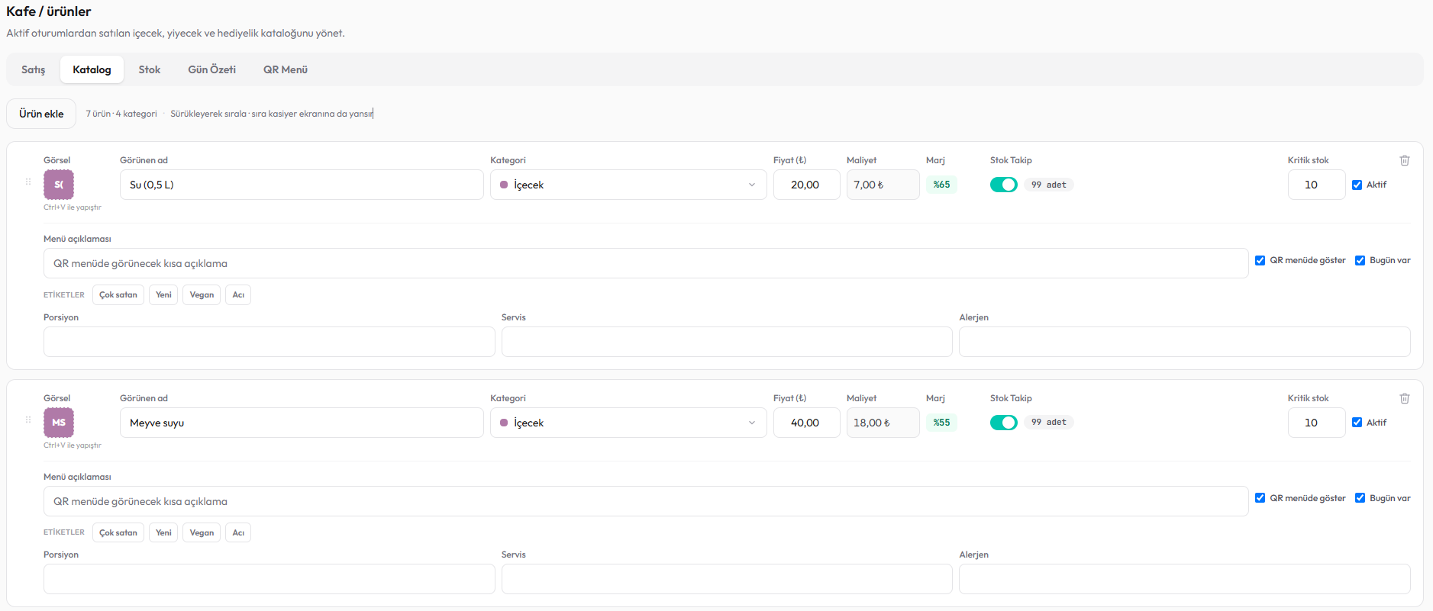Uncheck Aktif for Meyve suyu

[x=1357, y=423]
